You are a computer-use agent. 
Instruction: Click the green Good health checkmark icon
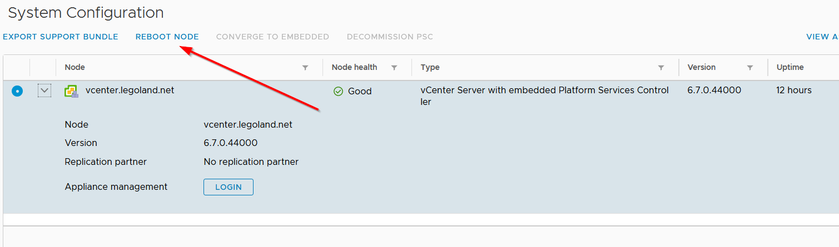pyautogui.click(x=338, y=91)
